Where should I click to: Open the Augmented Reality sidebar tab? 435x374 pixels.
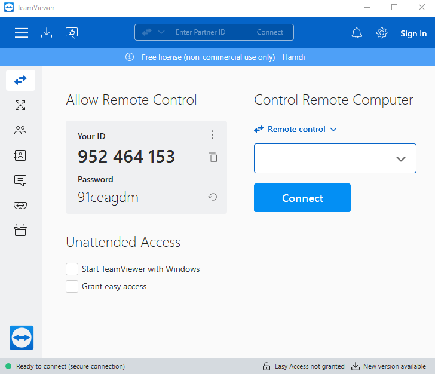click(20, 206)
